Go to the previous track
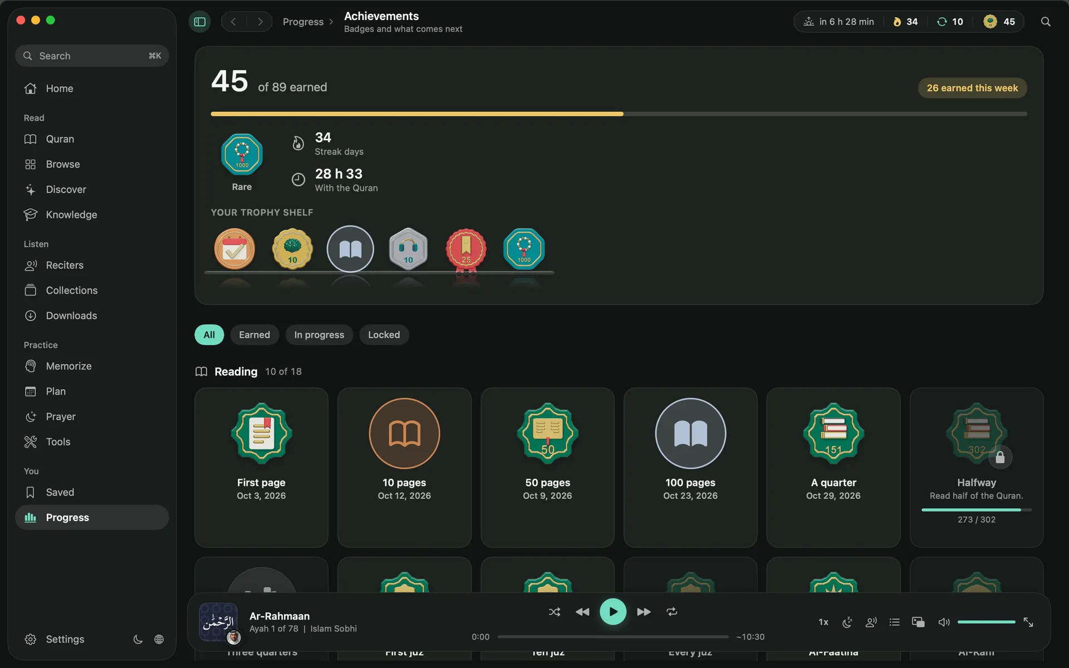 [582, 612]
